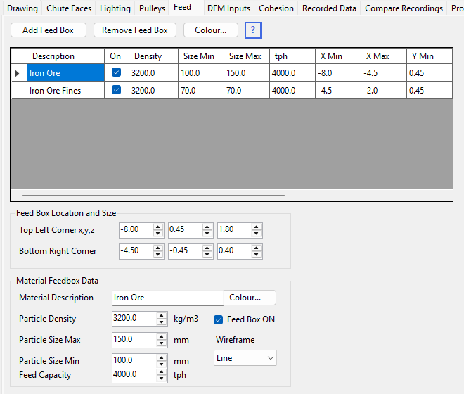Click Iron Ore X Min cell -8.0
The image size is (464, 394).
[x=338, y=72]
